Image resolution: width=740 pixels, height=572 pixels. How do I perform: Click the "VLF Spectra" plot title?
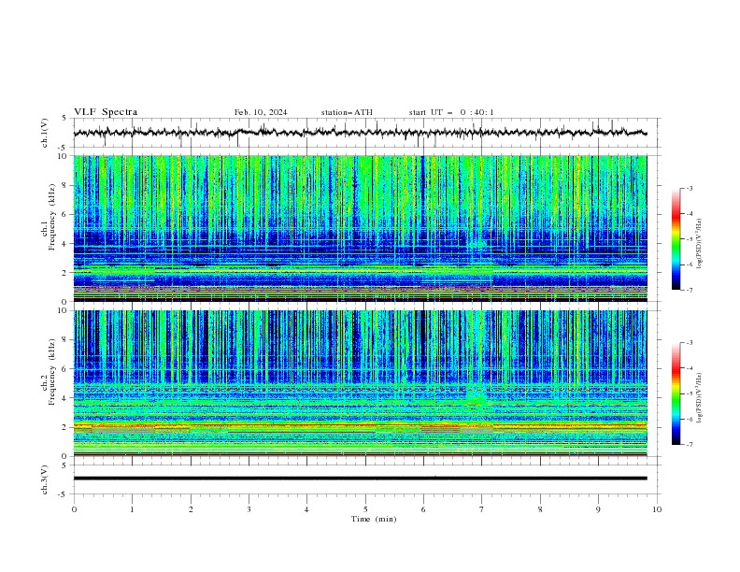coord(106,112)
